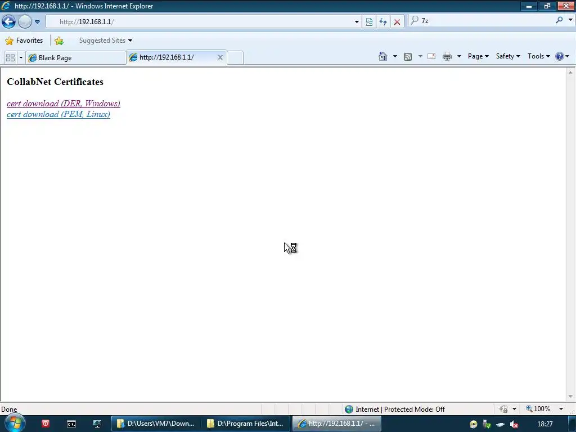Click the Internet Explorer title bar icon
This screenshot has height=432, width=576.
click(x=6, y=6)
